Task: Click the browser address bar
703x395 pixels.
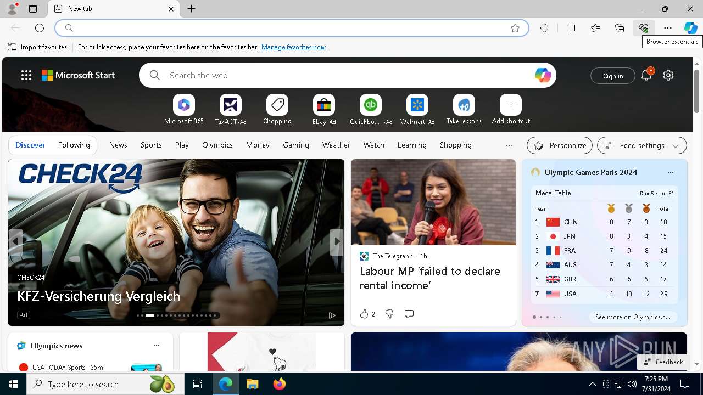Action: tap(292, 28)
